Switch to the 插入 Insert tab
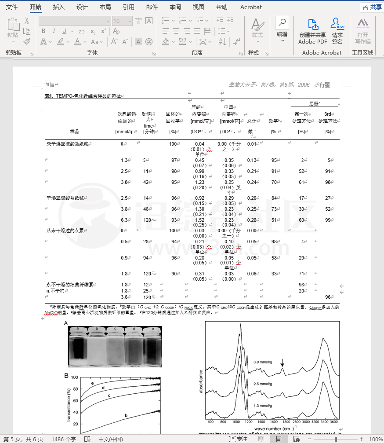Screen dimensions: 384x443 59,7
